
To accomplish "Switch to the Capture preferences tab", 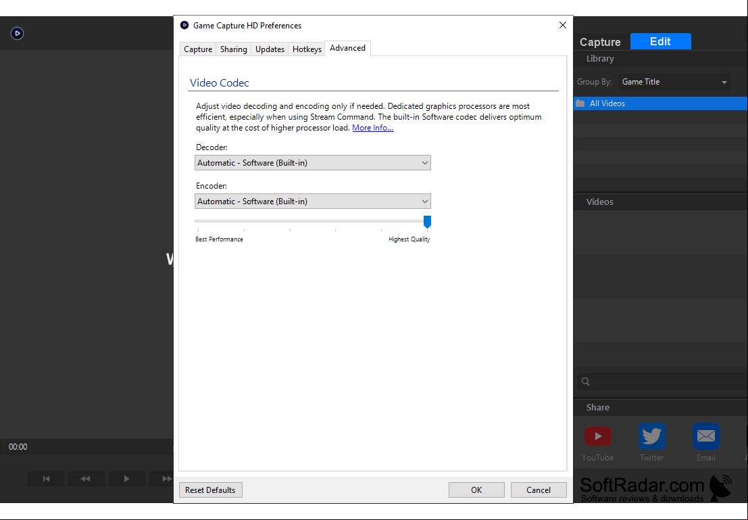I will (x=198, y=49).
